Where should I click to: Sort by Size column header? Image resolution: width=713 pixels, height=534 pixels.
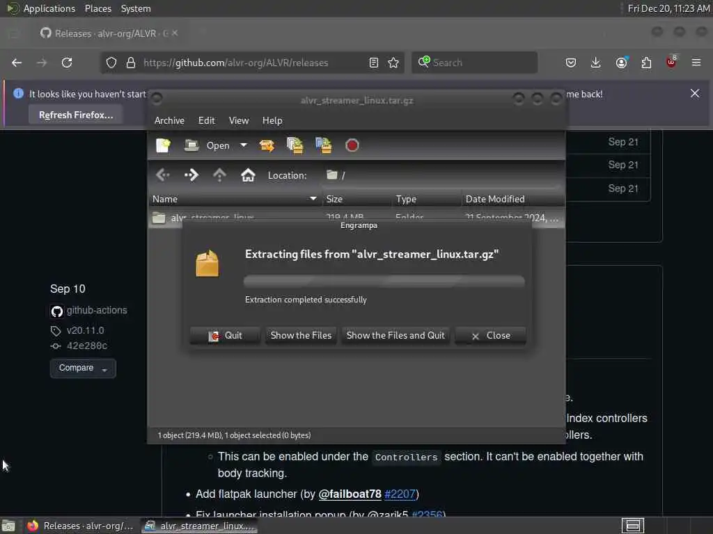click(356, 199)
